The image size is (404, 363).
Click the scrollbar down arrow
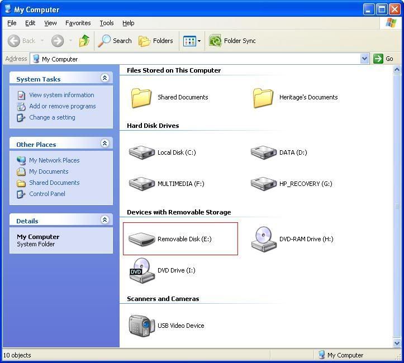click(397, 343)
